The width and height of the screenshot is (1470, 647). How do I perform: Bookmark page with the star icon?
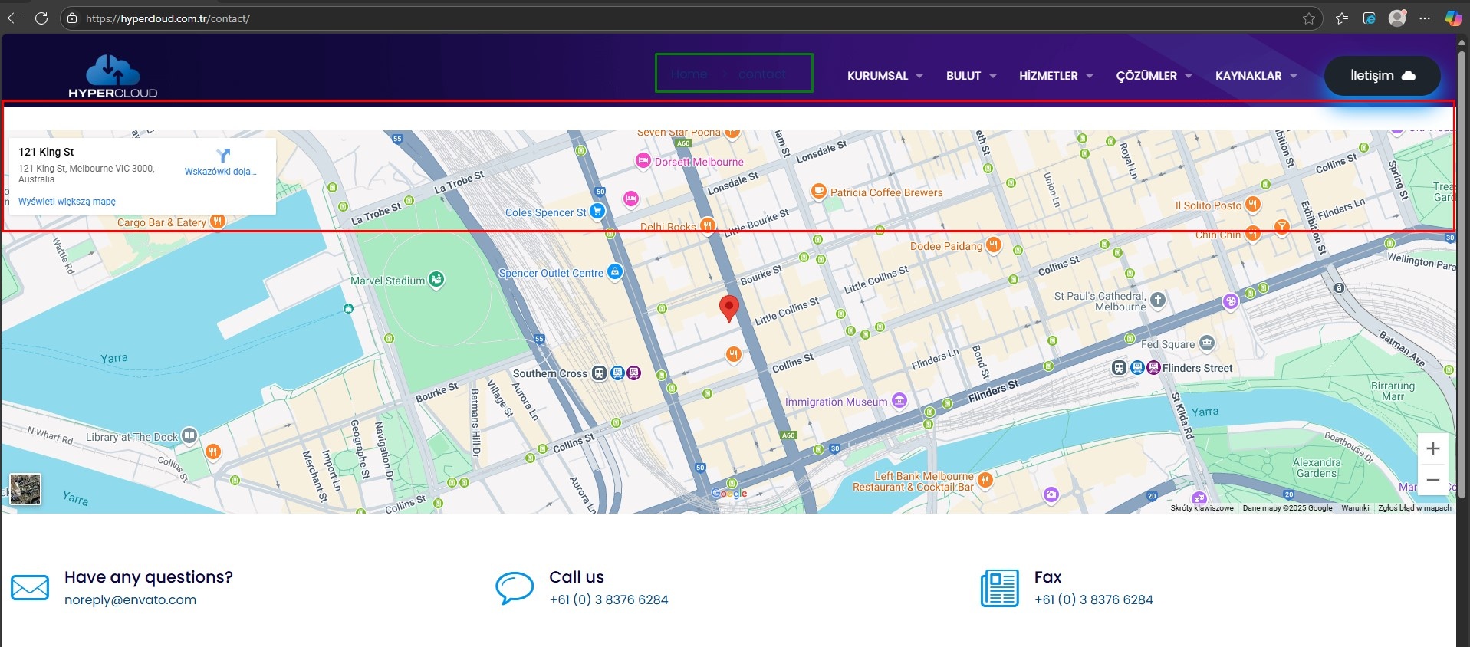(1309, 18)
